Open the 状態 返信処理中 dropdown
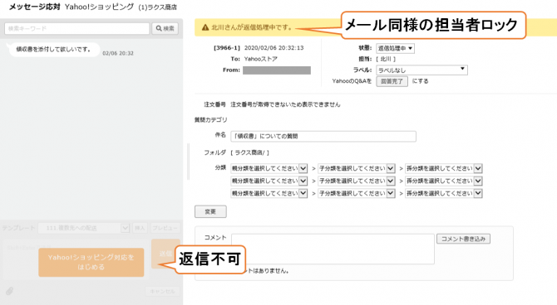557x305 pixels. (x=395, y=48)
